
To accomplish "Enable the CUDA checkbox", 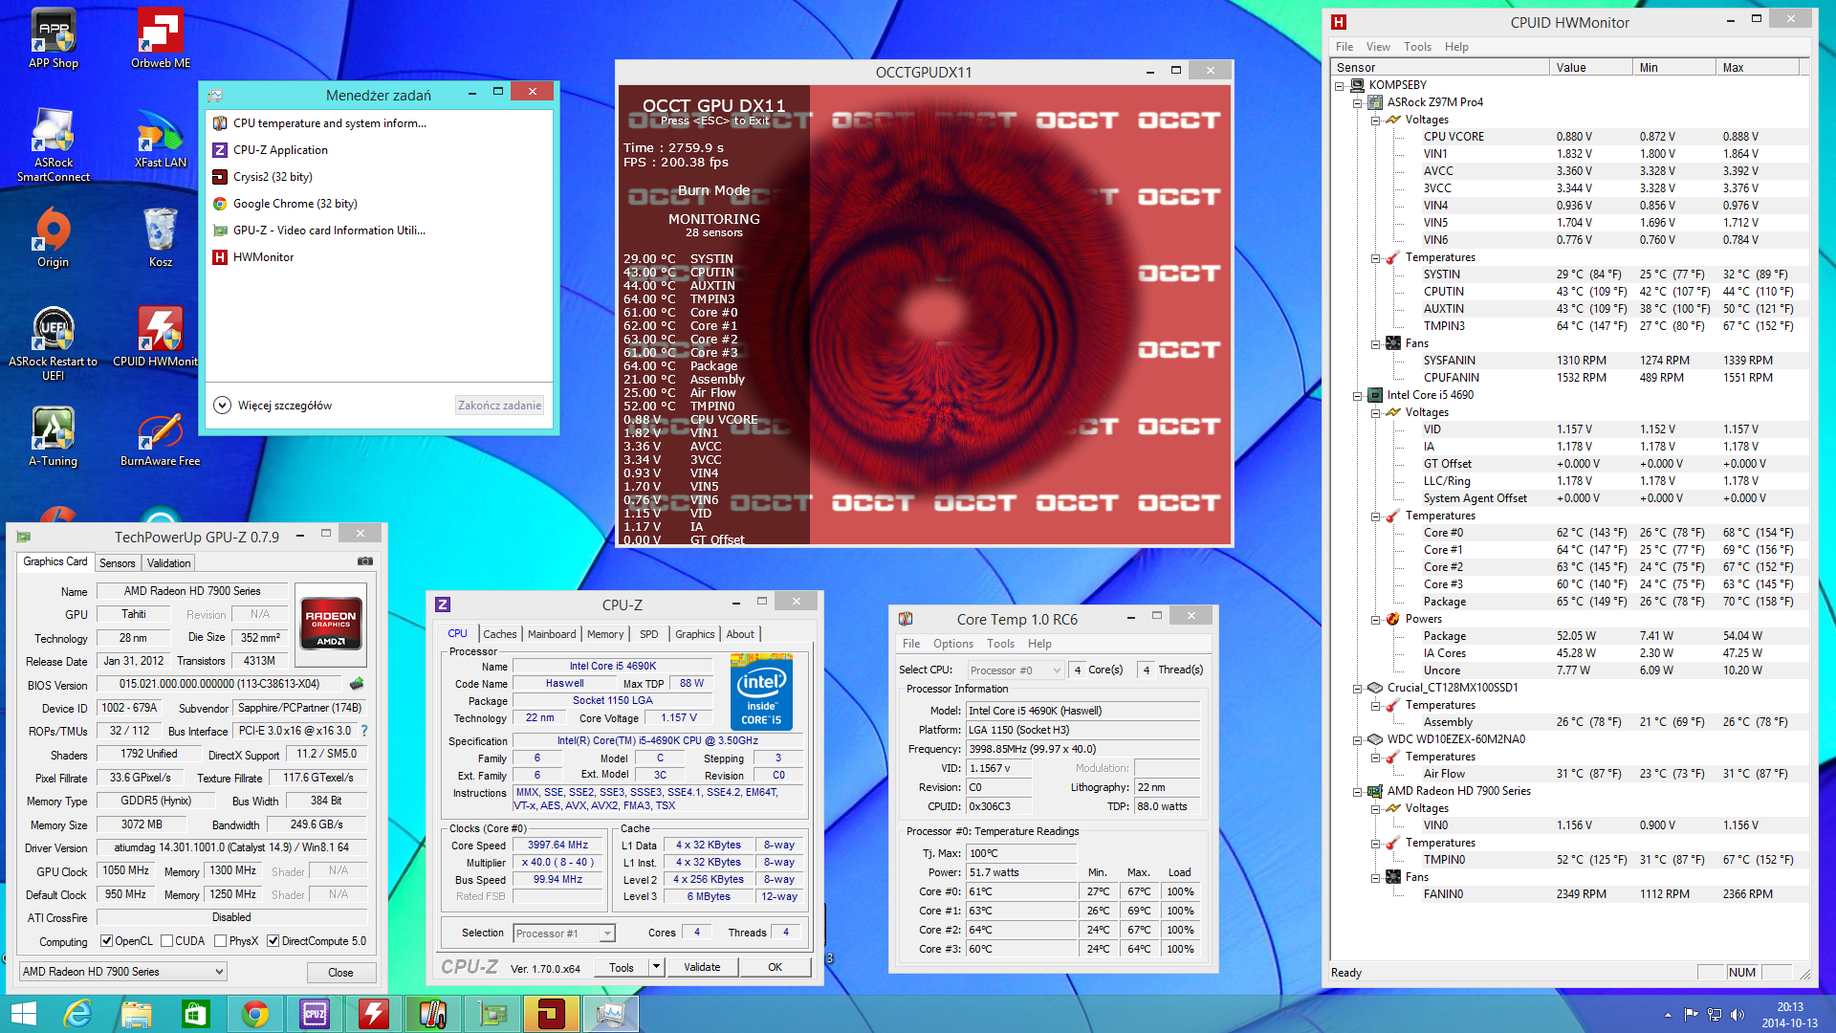I will point(167,941).
